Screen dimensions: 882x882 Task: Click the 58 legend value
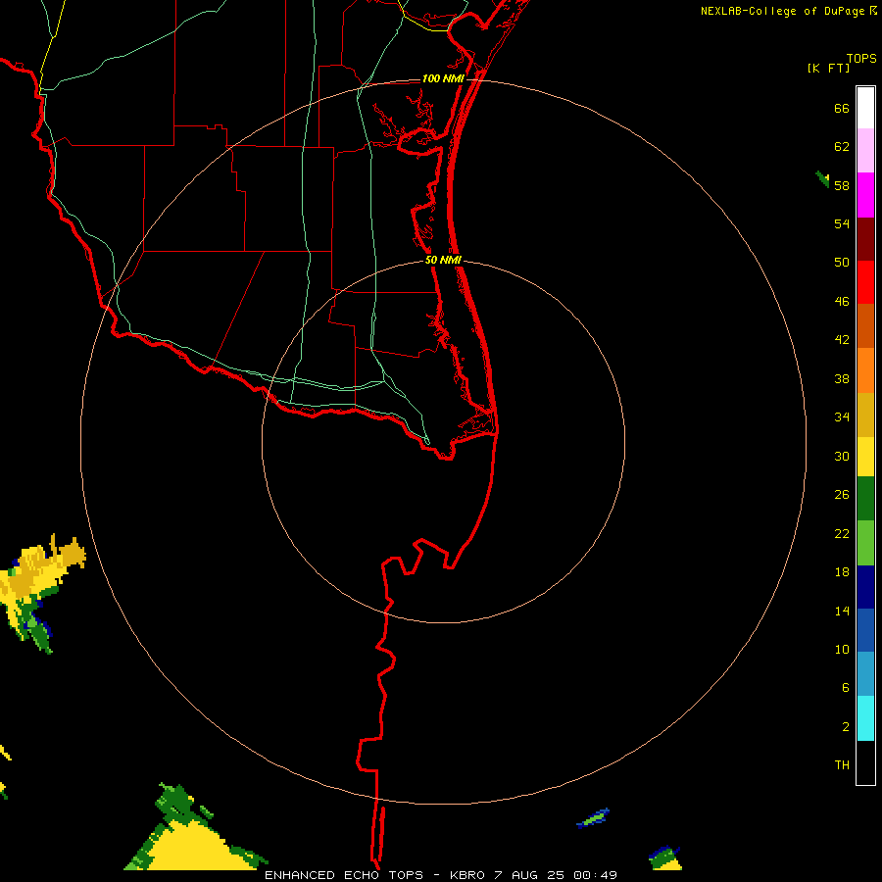tap(842, 185)
